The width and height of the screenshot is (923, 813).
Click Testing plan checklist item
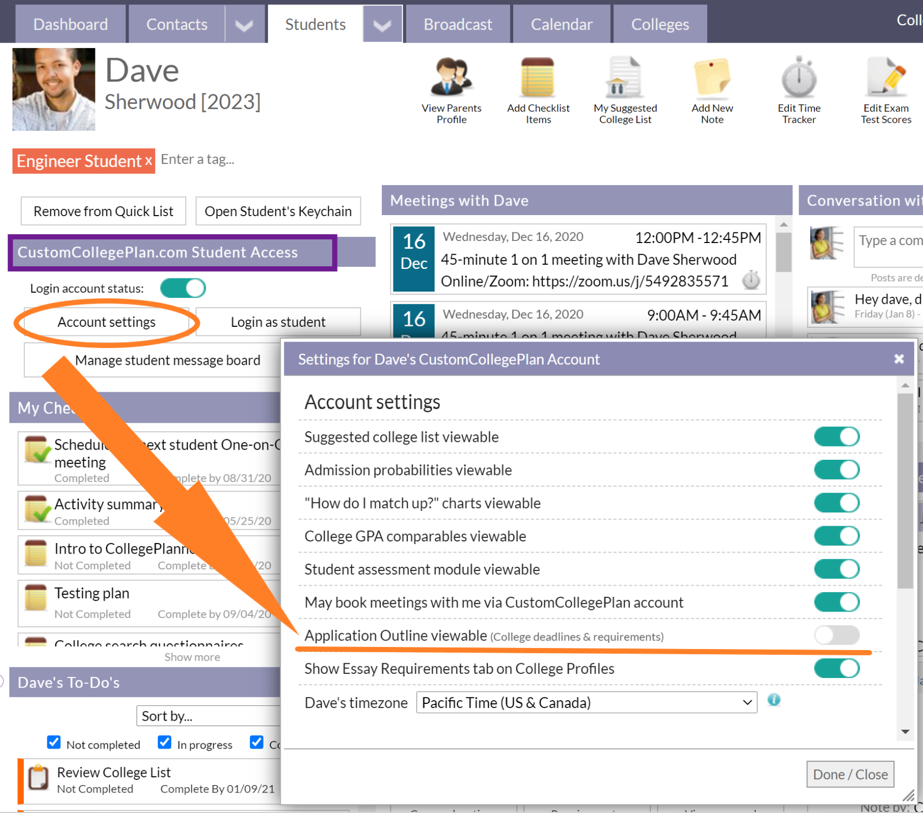point(149,603)
